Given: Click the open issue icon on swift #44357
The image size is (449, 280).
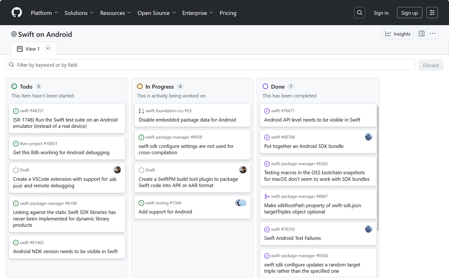Looking at the screenshot, I should coord(16,111).
